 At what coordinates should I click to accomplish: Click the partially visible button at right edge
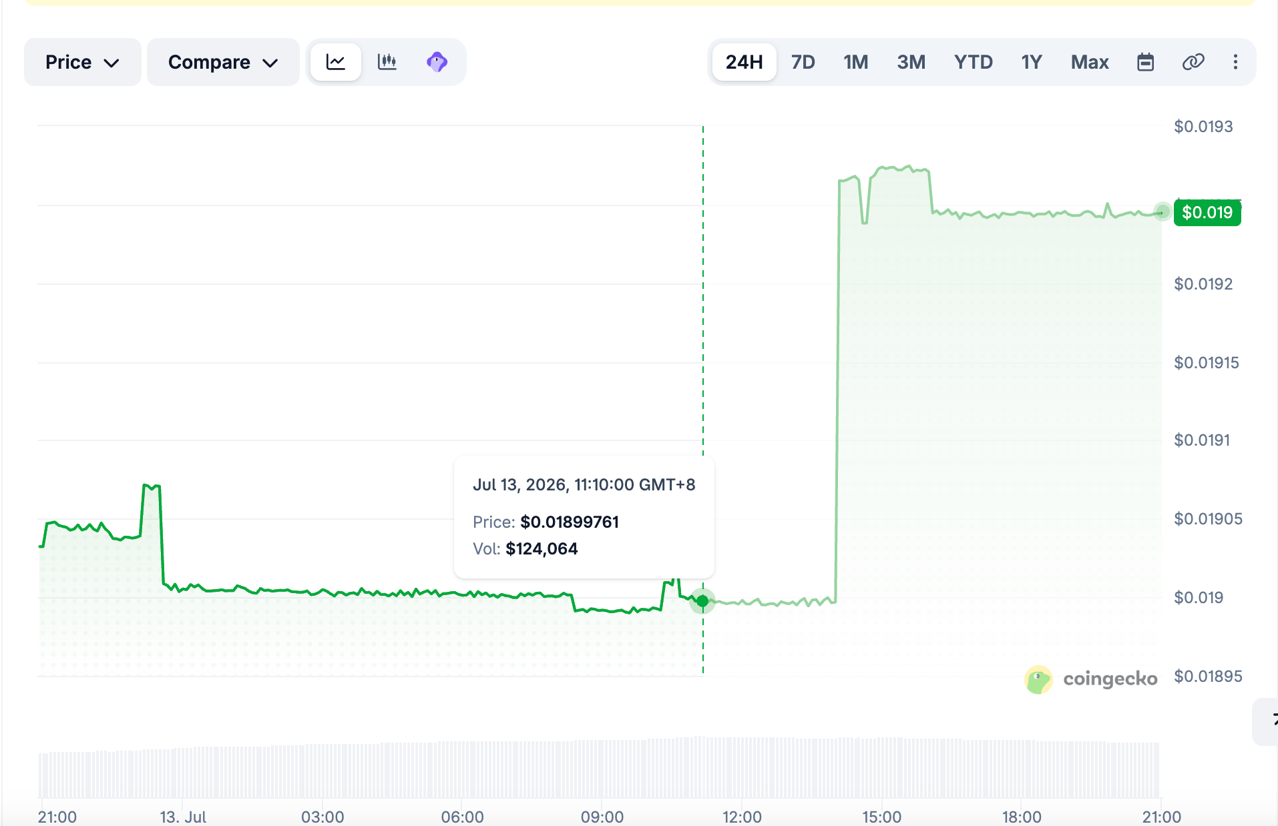pyautogui.click(x=1266, y=721)
